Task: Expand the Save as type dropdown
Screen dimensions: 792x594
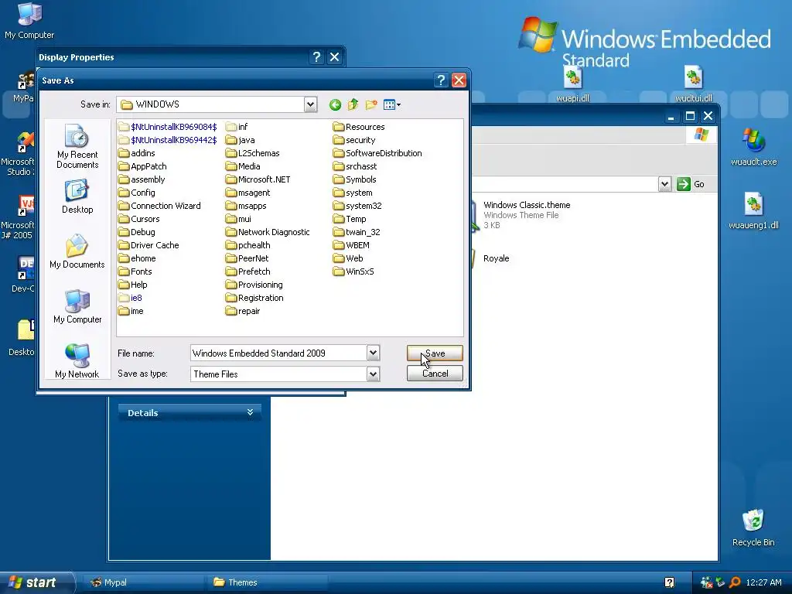Action: 373,374
